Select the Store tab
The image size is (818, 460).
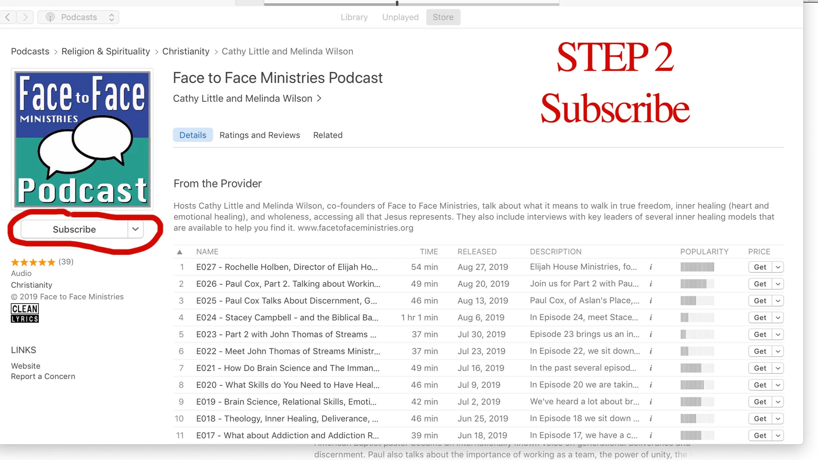coord(443,17)
